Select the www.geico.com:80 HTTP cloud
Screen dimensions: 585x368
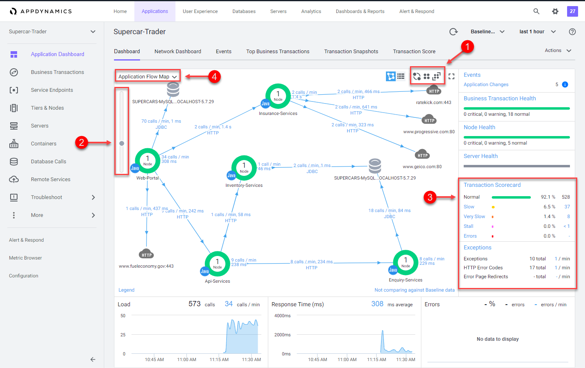pos(422,154)
